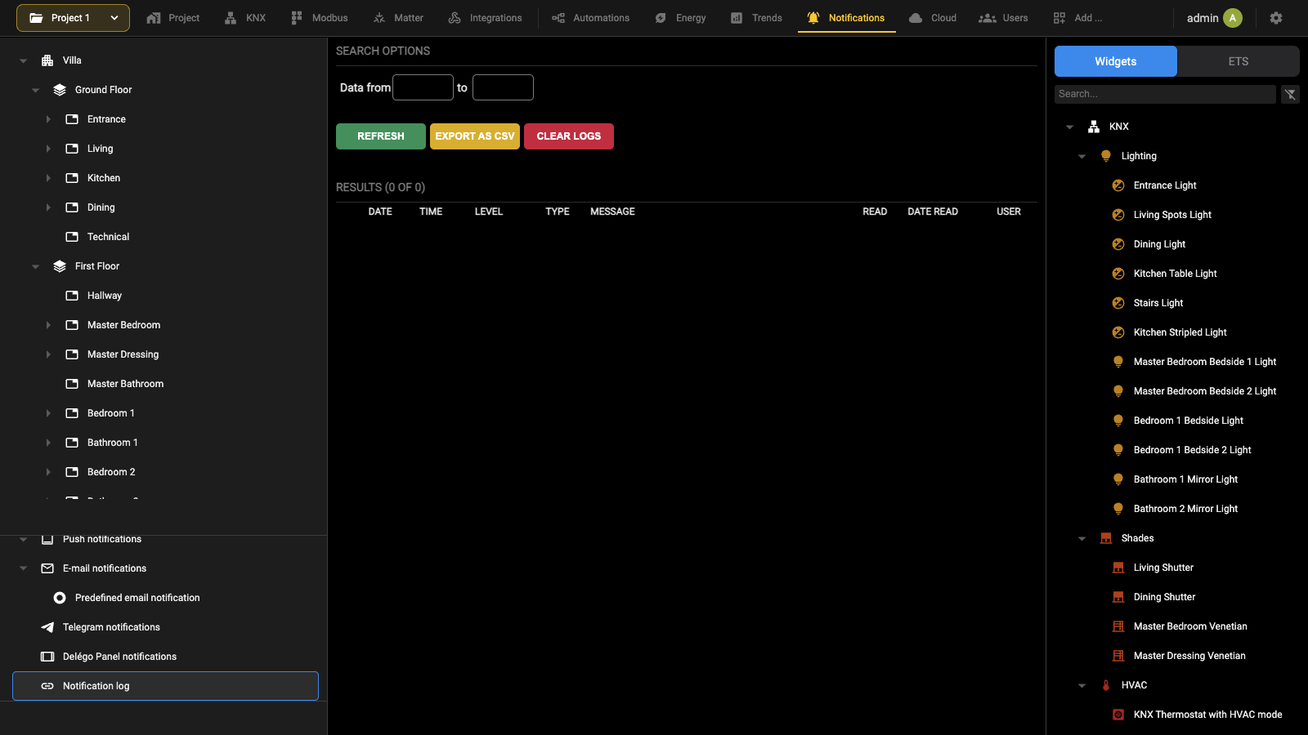
Task: Click the HVAC thermometer icon
Action: [x=1106, y=685]
